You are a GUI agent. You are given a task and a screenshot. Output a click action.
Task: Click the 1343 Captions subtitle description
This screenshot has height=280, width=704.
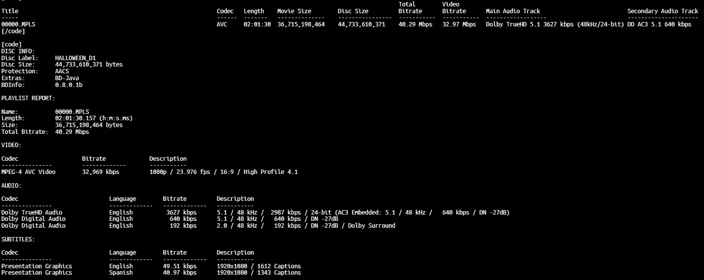pyautogui.click(x=258, y=273)
